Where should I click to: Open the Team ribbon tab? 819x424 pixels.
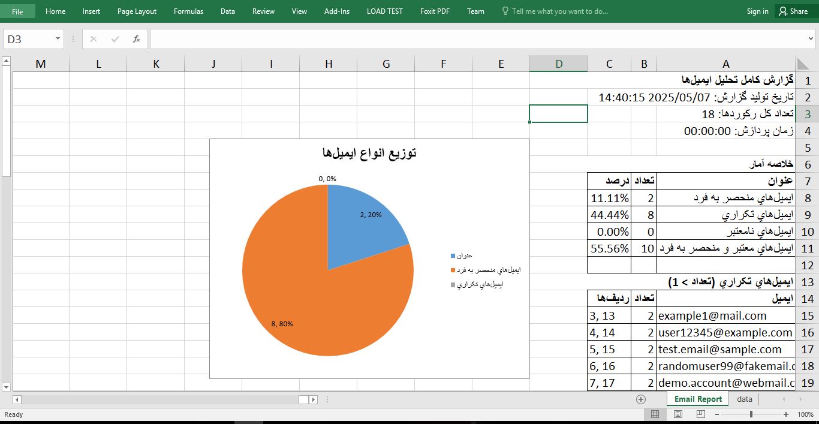[475, 11]
